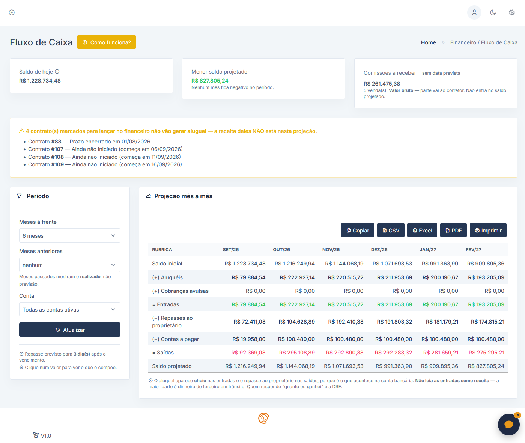The height and width of the screenshot is (443, 525).
Task: Click DEZ/26 Entradas value R$ 211.953,69
Action: [394, 304]
